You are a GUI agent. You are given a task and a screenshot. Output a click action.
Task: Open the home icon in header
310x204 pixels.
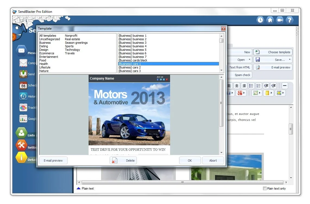270,20
